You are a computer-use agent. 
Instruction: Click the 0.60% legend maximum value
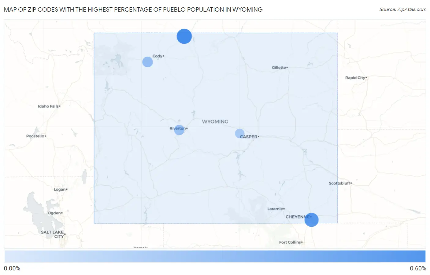point(418,268)
